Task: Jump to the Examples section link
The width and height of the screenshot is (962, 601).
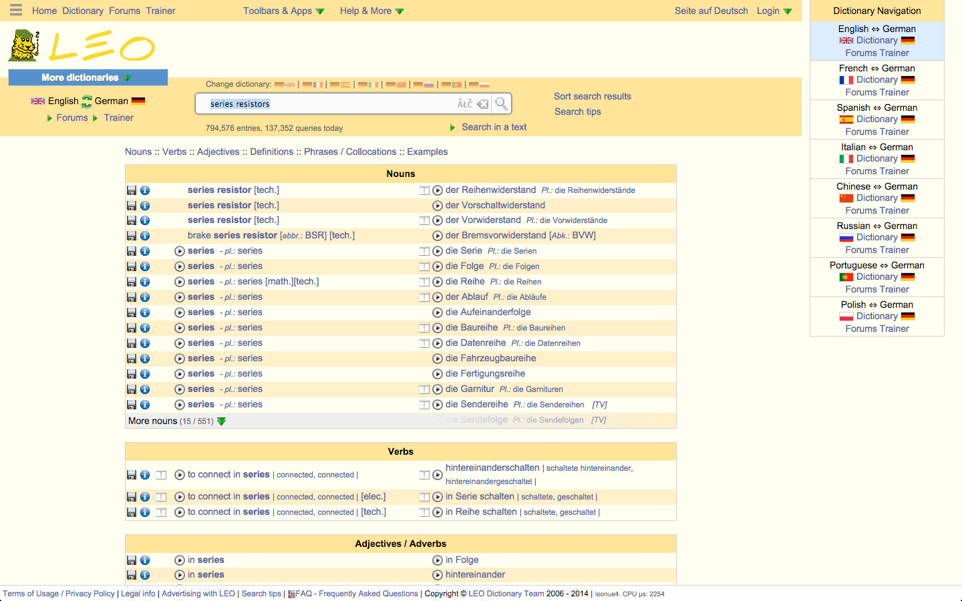Action: pyautogui.click(x=428, y=152)
